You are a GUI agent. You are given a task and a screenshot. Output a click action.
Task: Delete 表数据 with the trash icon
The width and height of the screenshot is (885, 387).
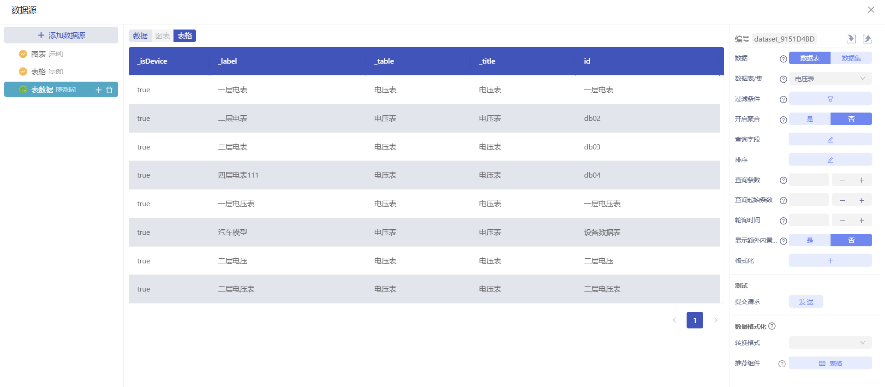(x=109, y=90)
